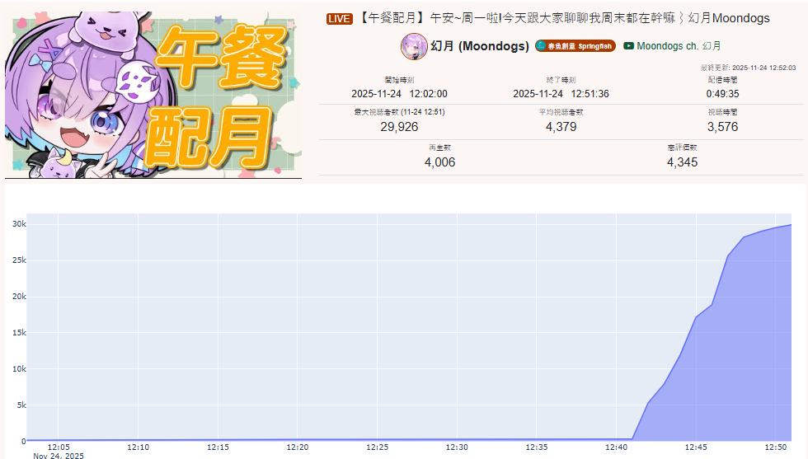
Task: Open the Moondogs ch. 幻月 YouTube link
Action: tap(679, 47)
